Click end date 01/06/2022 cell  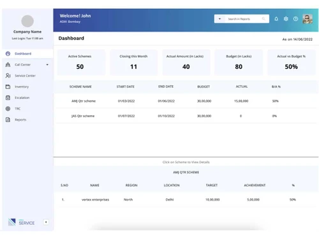tap(166, 101)
